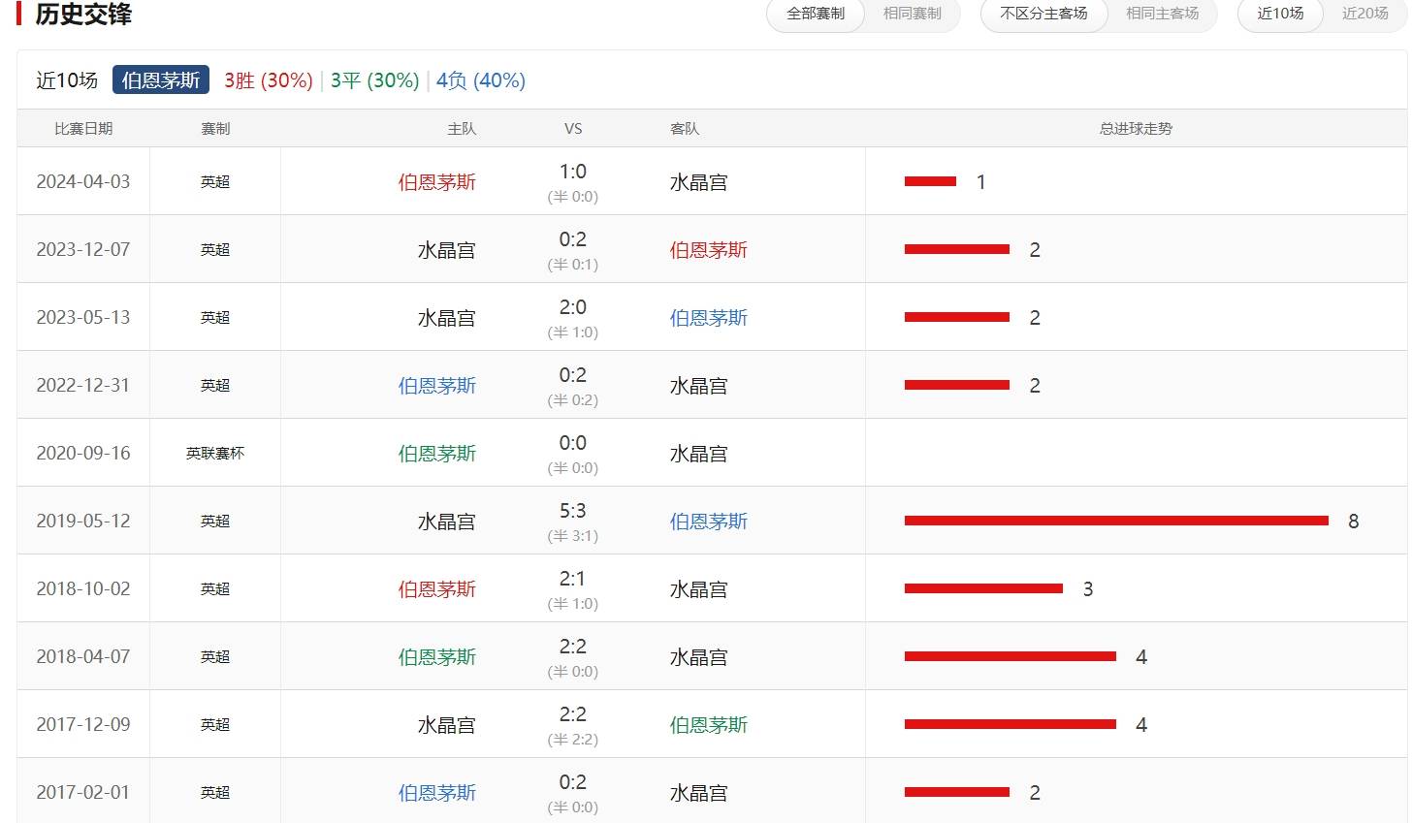Click 水晶宫 away team in 2017-02-01 match
This screenshot has height=823, width=1412.
(x=698, y=793)
